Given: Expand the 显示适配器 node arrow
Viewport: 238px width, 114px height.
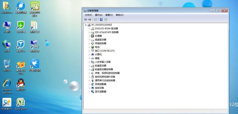Looking at the screenshot, I should [89, 91].
